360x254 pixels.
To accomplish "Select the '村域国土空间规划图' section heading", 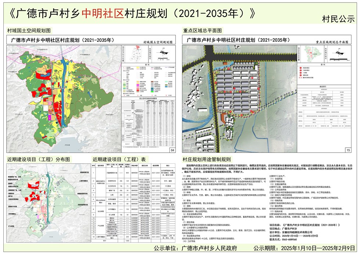I will [29, 30].
